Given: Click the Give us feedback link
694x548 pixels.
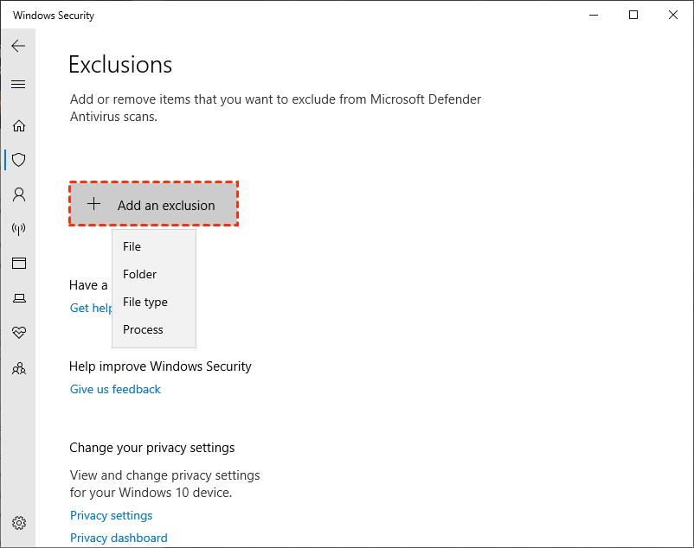Looking at the screenshot, I should pos(115,389).
